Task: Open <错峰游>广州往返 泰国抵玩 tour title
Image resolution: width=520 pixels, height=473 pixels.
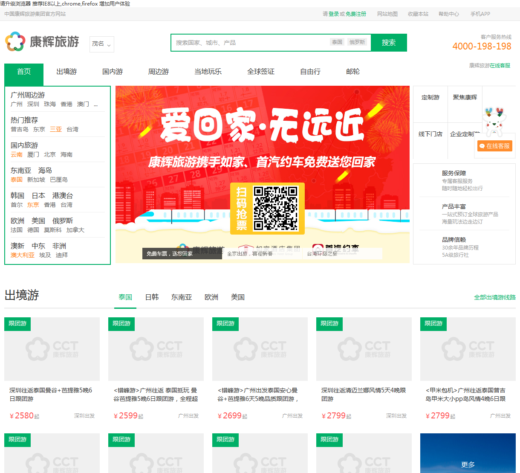Action: [156, 395]
